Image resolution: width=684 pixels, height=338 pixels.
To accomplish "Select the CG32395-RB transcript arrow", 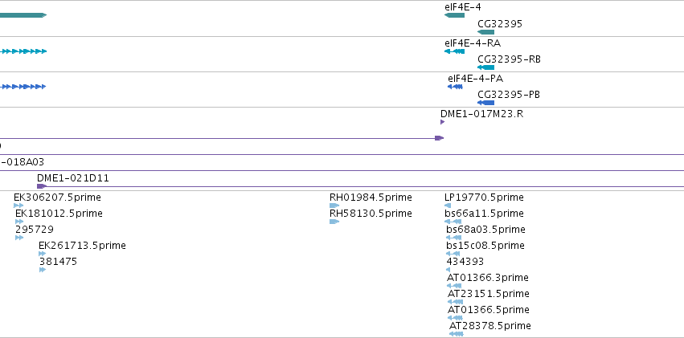I will pyautogui.click(x=486, y=67).
